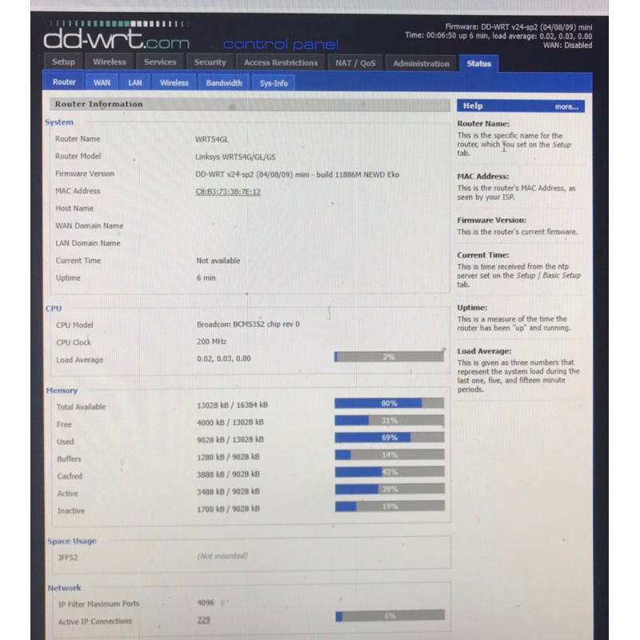Open the Sys-Info sub-tab
The image size is (640, 640).
[274, 83]
